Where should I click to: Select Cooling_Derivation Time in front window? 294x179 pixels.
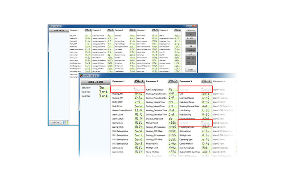156,114
